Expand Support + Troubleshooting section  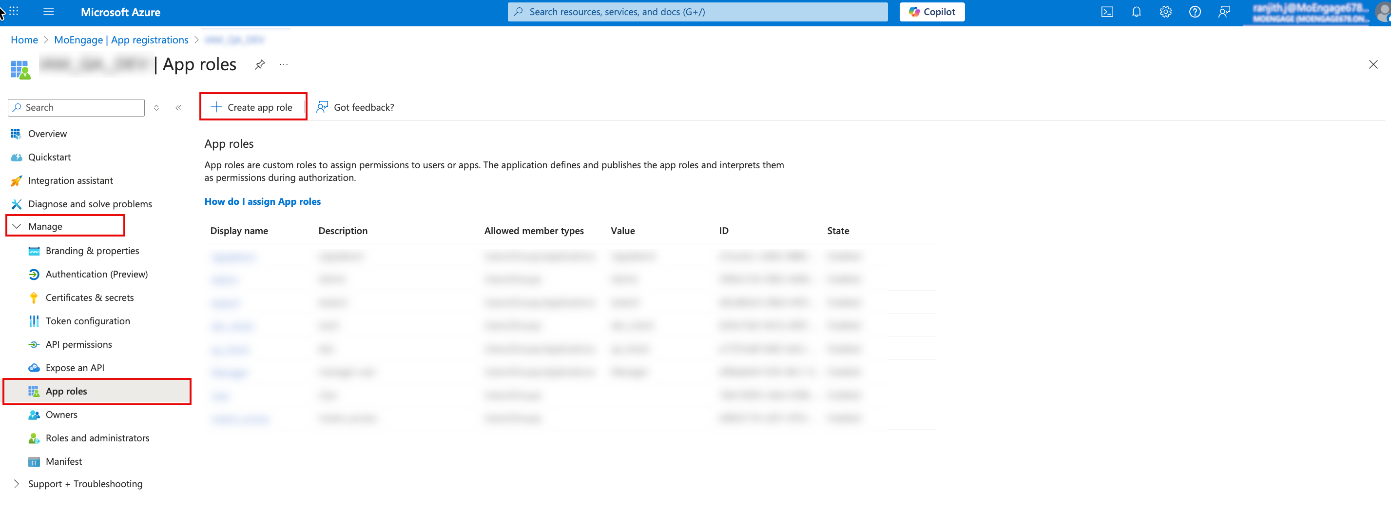coord(17,484)
